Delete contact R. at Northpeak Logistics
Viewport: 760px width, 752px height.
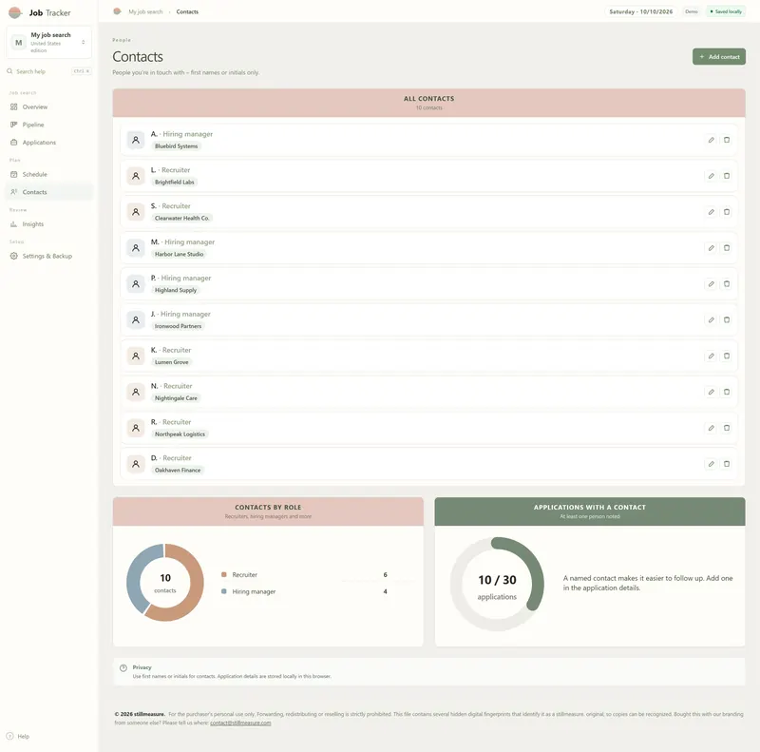coord(727,428)
